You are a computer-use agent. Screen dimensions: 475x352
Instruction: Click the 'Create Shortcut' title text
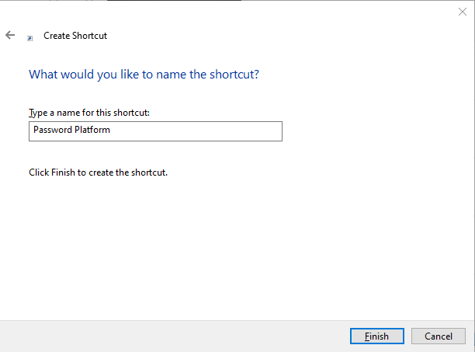coord(75,36)
